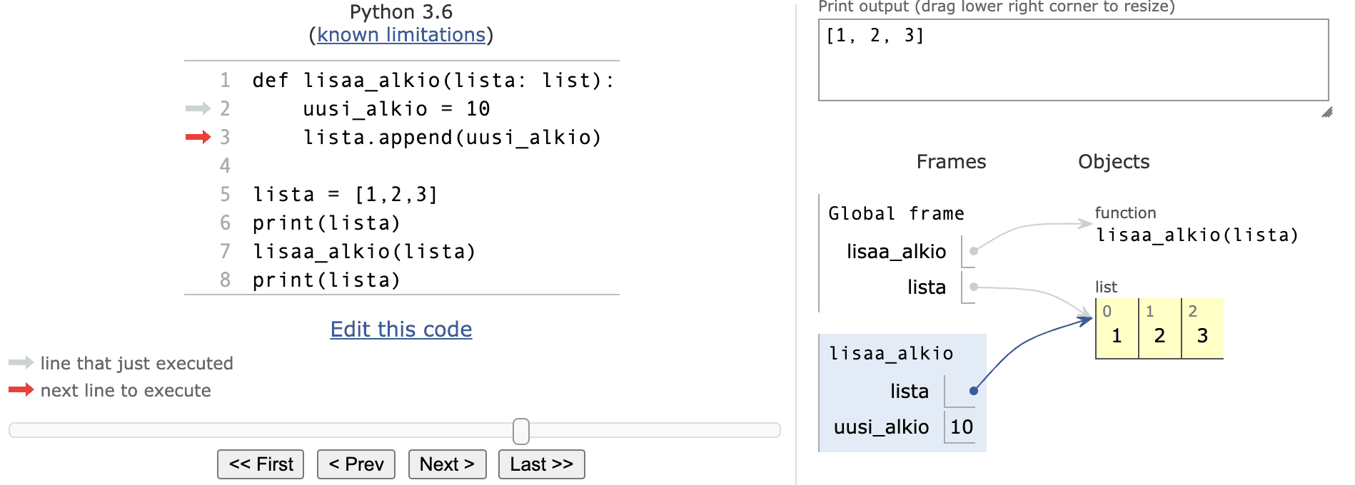Open the Edit this code link
Screen dimensions: 1355x485
click(x=401, y=330)
